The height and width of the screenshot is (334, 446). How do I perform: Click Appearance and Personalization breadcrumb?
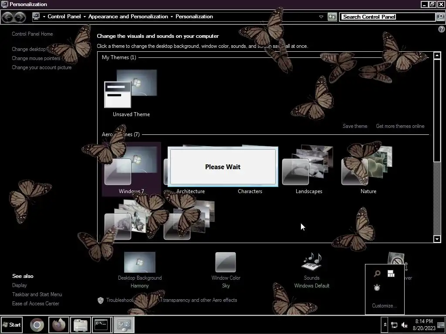(128, 17)
